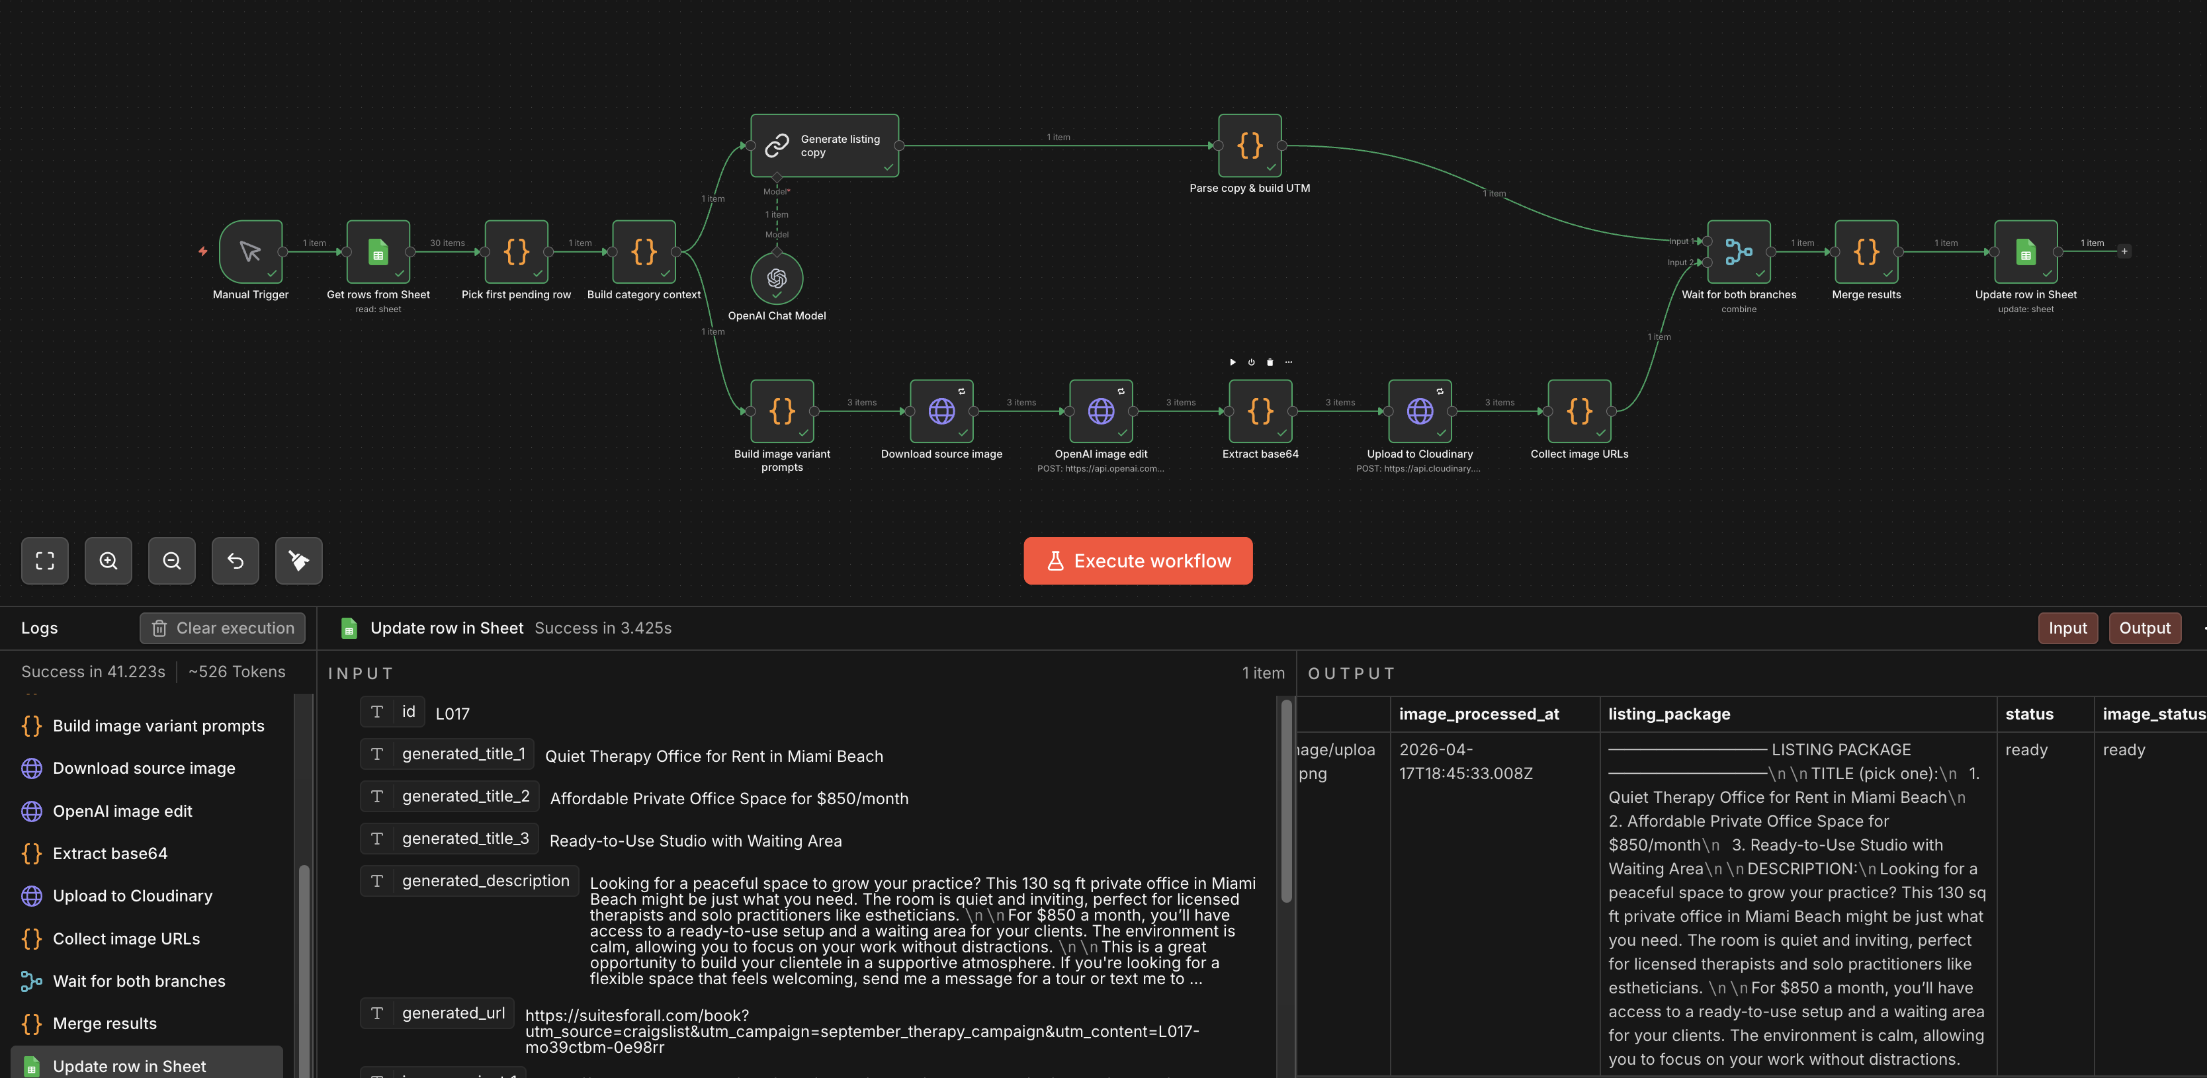Select the OpenAI Chat Model node
Viewport: 2207px width, 1078px height.
[776, 277]
